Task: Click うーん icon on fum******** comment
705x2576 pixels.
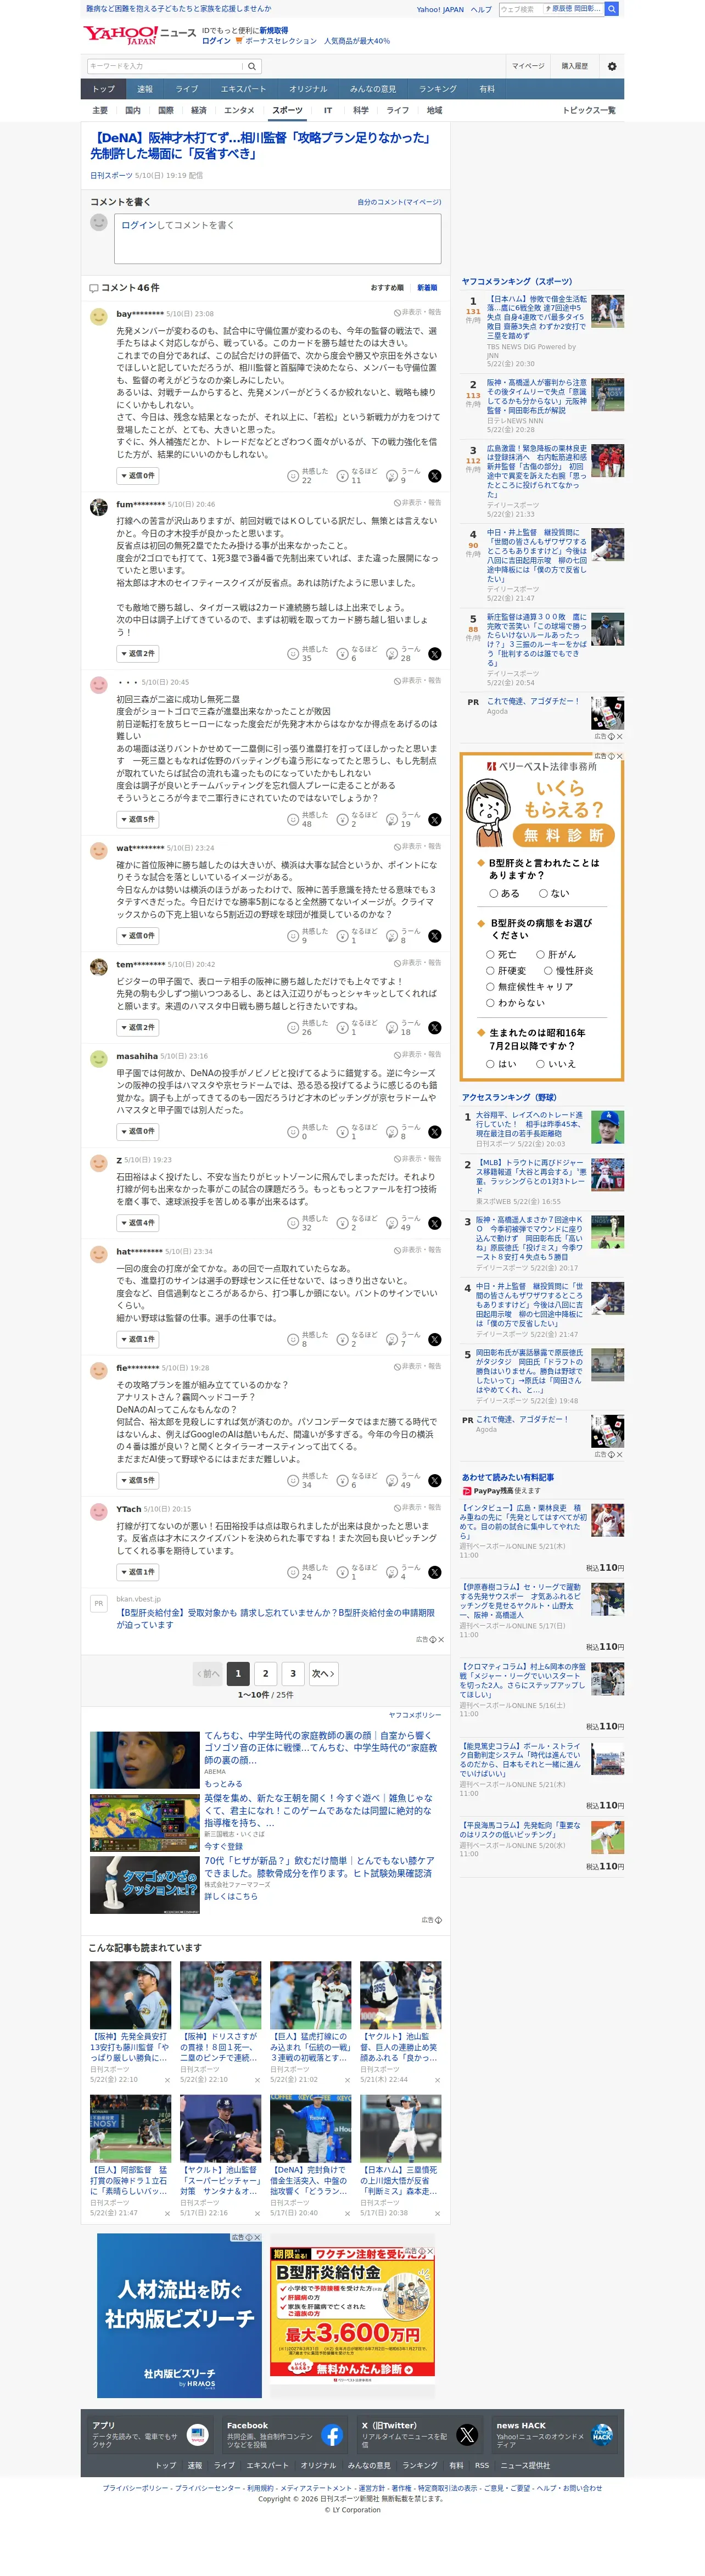Action: pyautogui.click(x=392, y=654)
